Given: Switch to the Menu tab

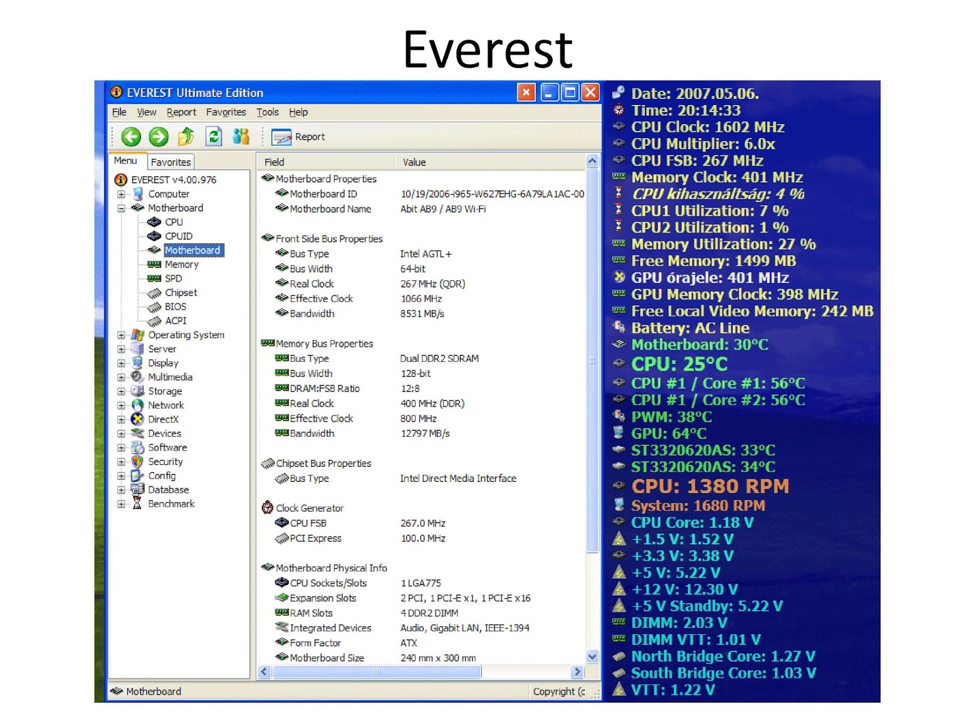Looking at the screenshot, I should tap(126, 161).
